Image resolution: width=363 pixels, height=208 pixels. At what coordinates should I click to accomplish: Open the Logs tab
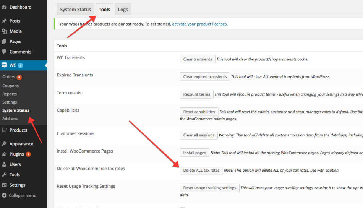[x=123, y=10]
